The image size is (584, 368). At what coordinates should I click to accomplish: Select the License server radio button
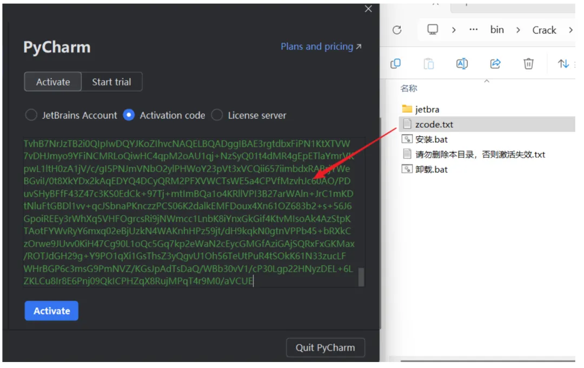click(x=217, y=115)
